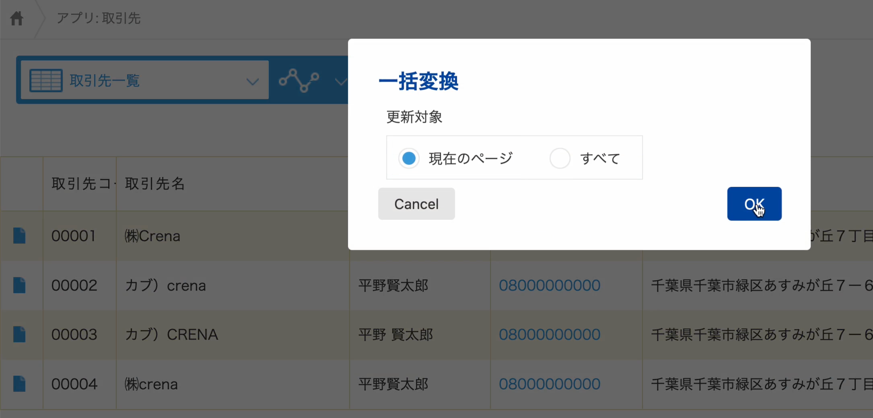The width and height of the screenshot is (873, 418).
Task: Open the アプリ: 取引先 breadcrumb
Action: [x=99, y=18]
